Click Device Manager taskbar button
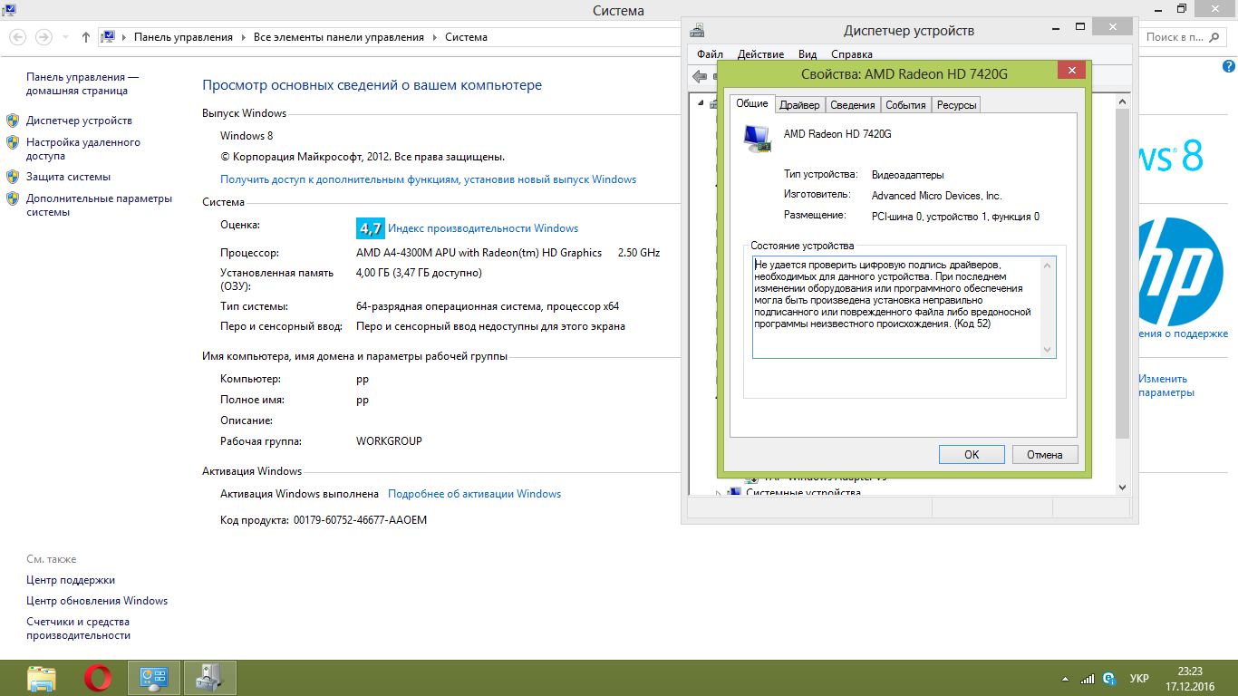1238x696 pixels. (210, 678)
